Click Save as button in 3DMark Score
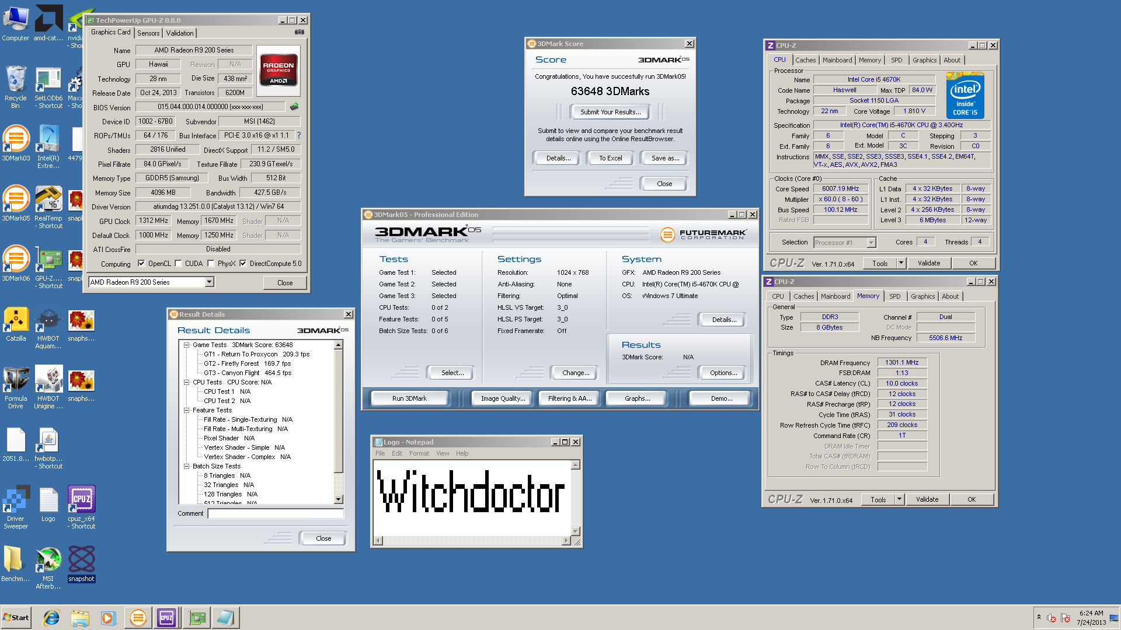Screen dimensions: 1121x630 coord(665,158)
